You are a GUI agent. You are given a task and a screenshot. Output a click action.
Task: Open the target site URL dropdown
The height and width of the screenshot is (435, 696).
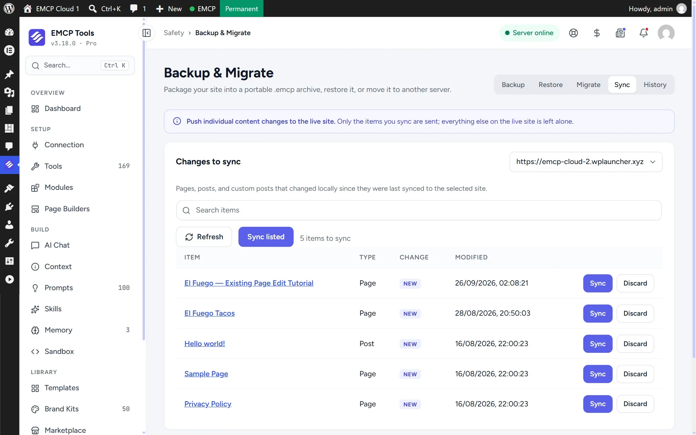[x=586, y=162]
